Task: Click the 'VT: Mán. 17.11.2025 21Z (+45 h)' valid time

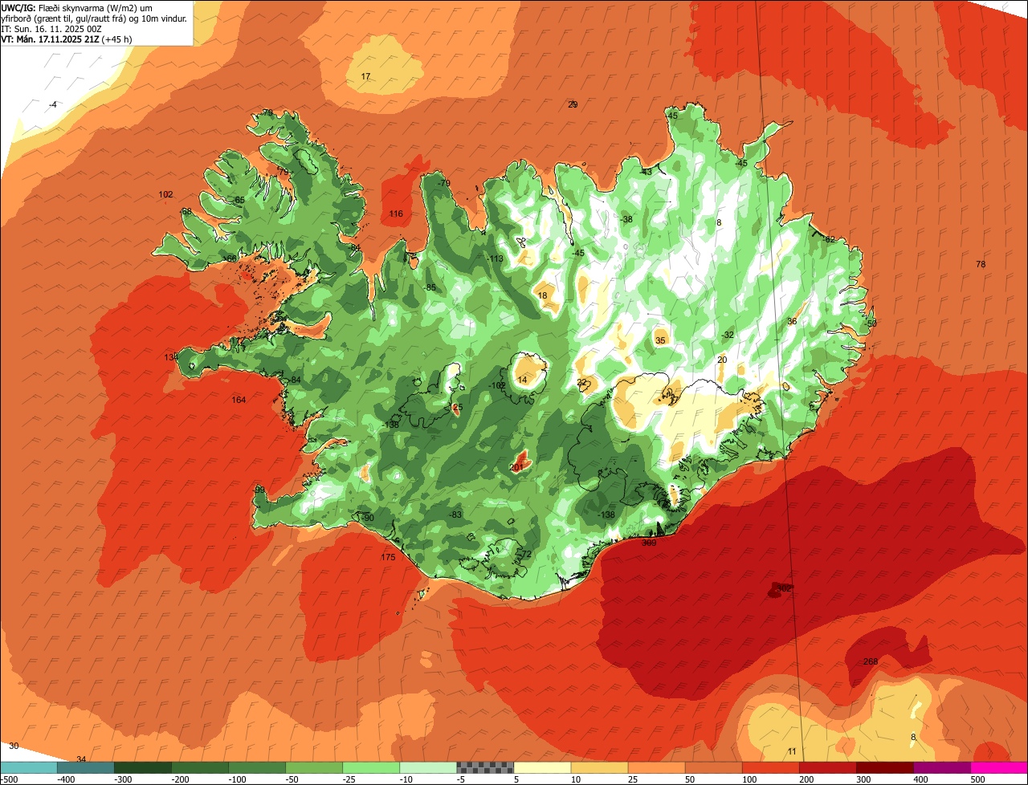Action: 67,39
